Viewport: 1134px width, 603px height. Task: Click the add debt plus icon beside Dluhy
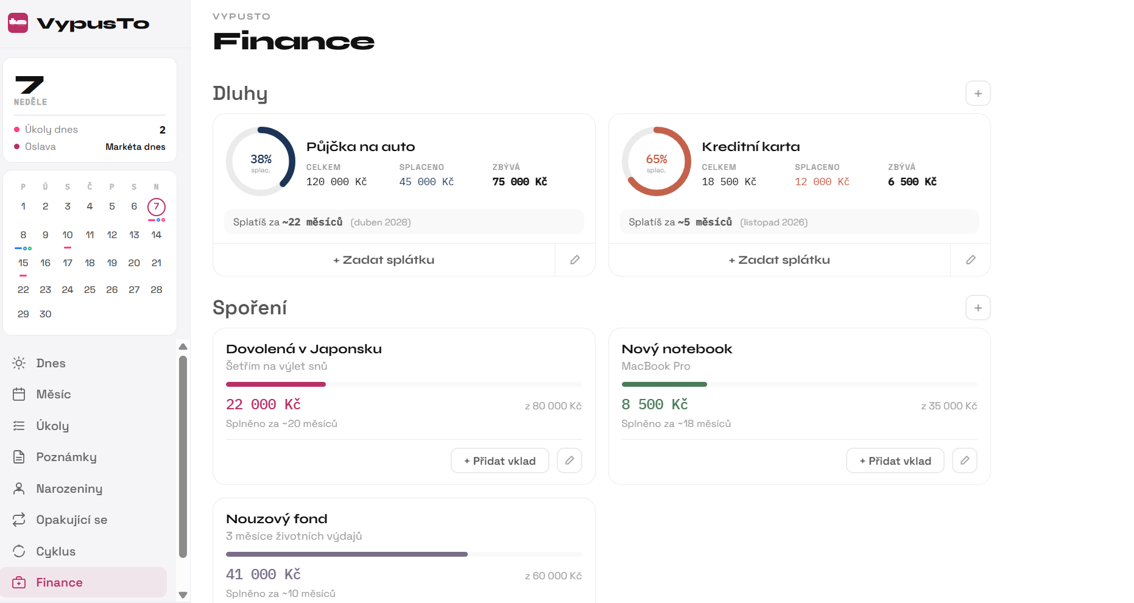(977, 94)
